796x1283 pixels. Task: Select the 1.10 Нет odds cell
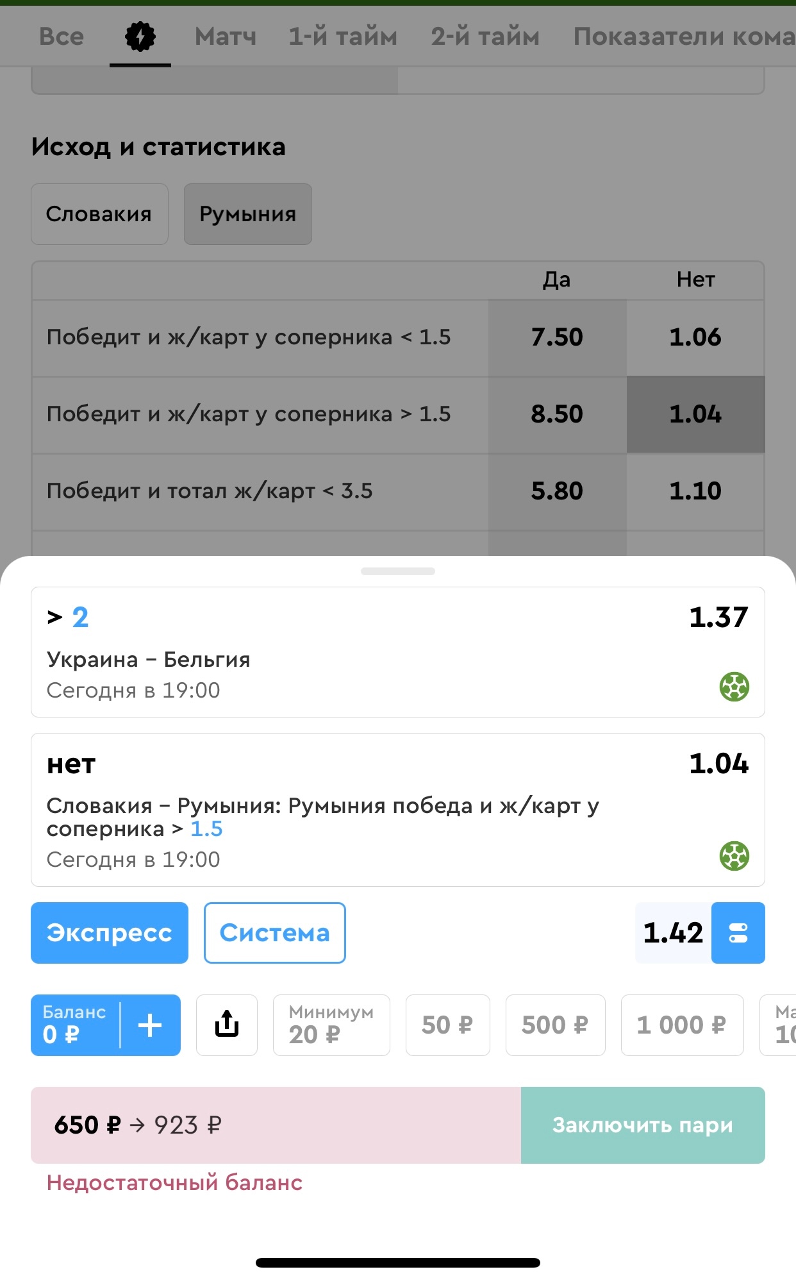695,491
